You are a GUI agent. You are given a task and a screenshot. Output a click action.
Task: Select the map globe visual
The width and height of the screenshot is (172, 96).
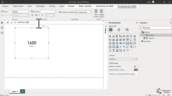117,43
